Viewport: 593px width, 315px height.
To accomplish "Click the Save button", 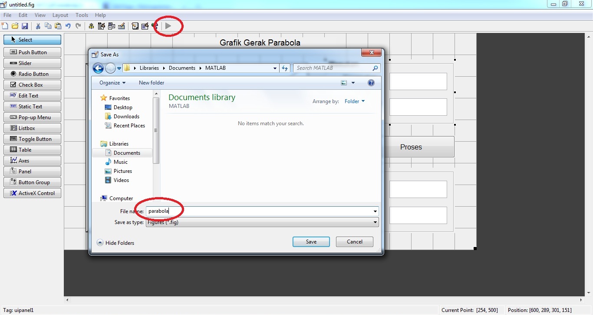I will point(311,242).
